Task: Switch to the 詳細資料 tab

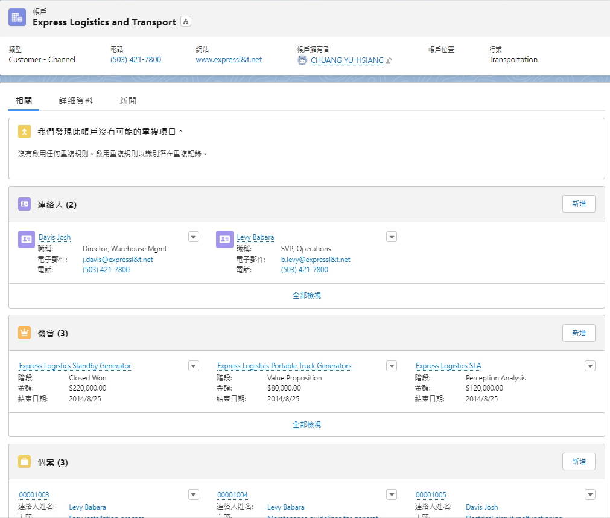Action: [x=76, y=101]
